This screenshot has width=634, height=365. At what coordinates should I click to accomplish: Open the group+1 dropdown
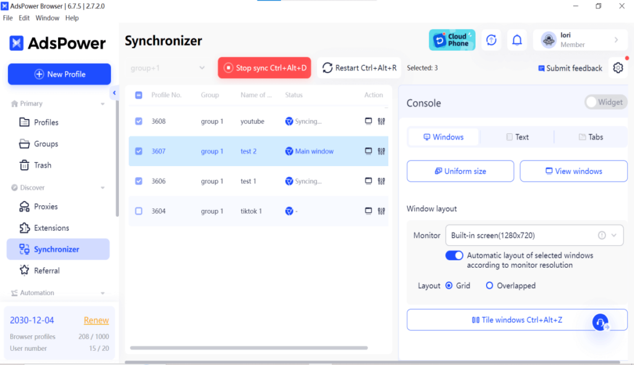(x=168, y=68)
